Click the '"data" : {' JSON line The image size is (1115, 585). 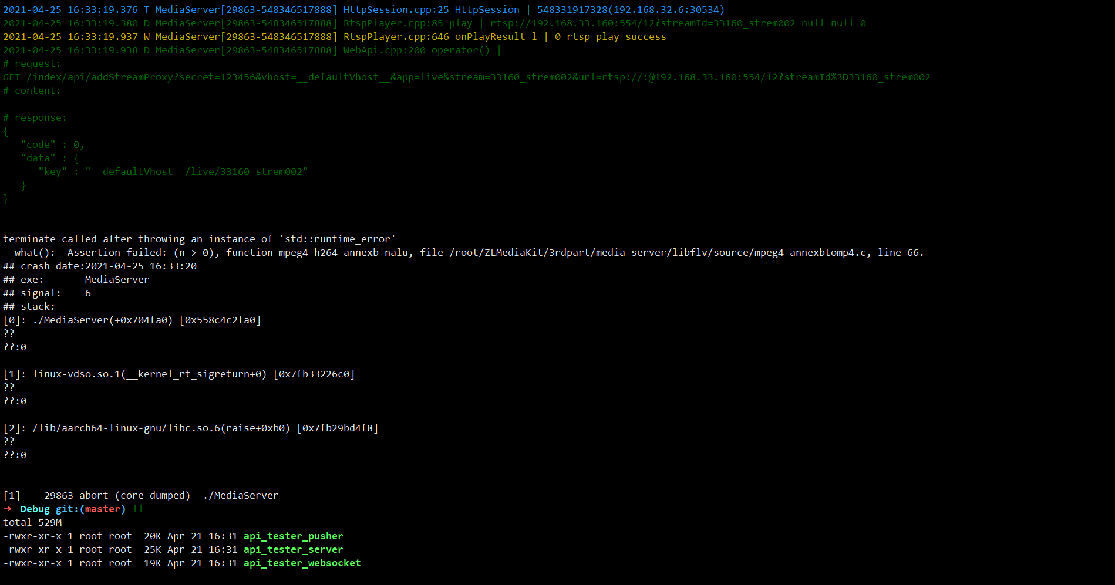pyautogui.click(x=50, y=158)
